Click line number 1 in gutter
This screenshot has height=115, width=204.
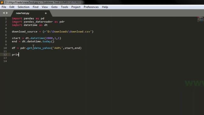6,19
